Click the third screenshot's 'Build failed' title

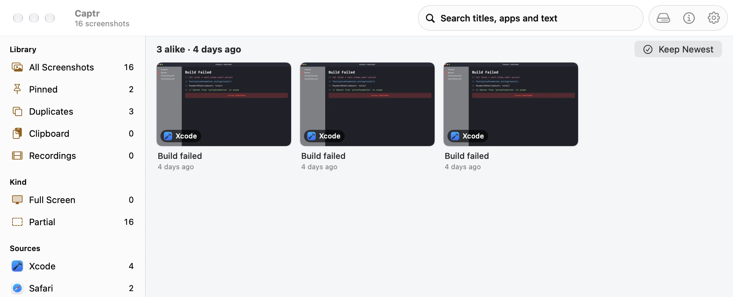(x=467, y=156)
